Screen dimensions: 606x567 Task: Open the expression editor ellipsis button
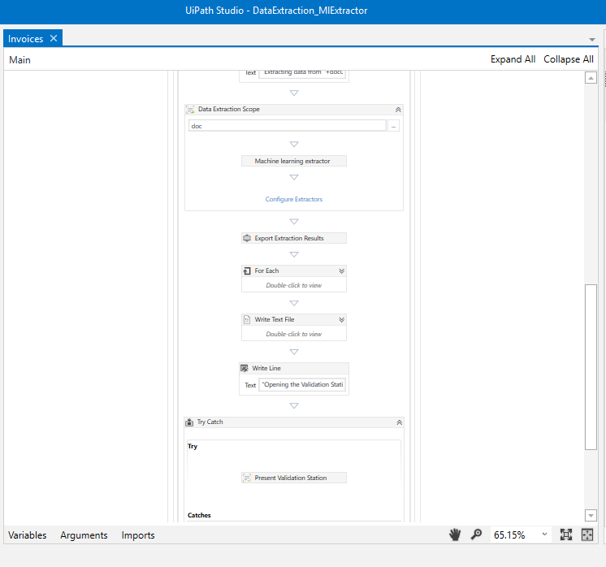tap(393, 126)
